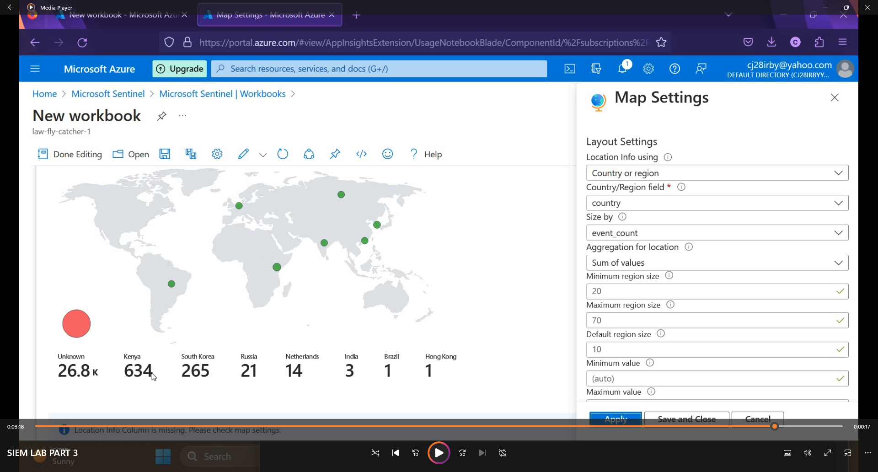Pin the workbook using the toolbar pin icon
Image resolution: width=878 pixels, height=472 pixels.
(x=335, y=154)
